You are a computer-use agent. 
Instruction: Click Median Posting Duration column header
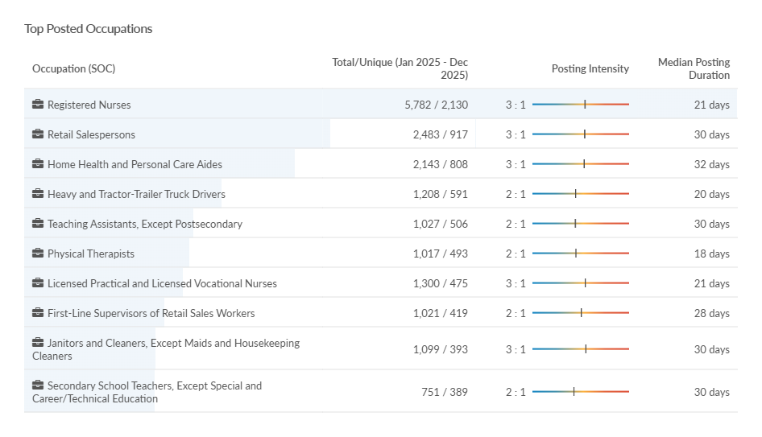694,68
